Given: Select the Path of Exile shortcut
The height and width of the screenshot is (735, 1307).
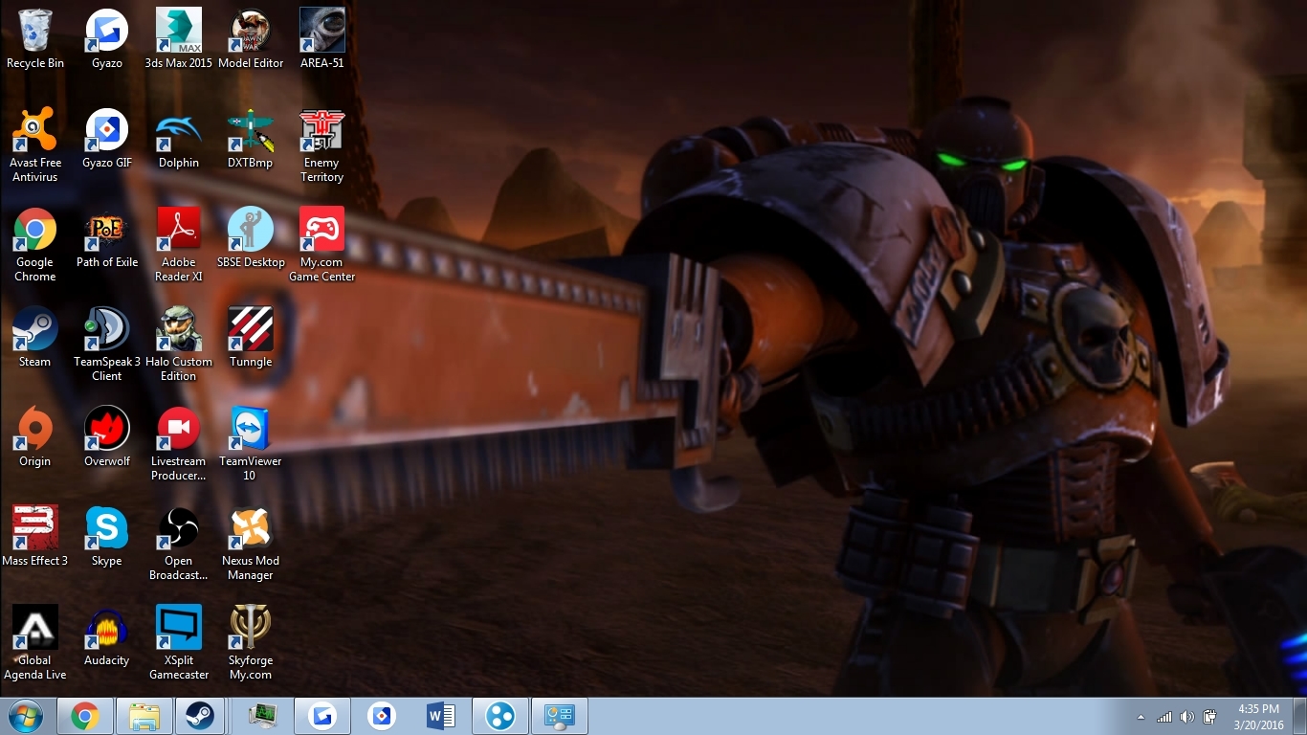Looking at the screenshot, I should click(x=107, y=238).
